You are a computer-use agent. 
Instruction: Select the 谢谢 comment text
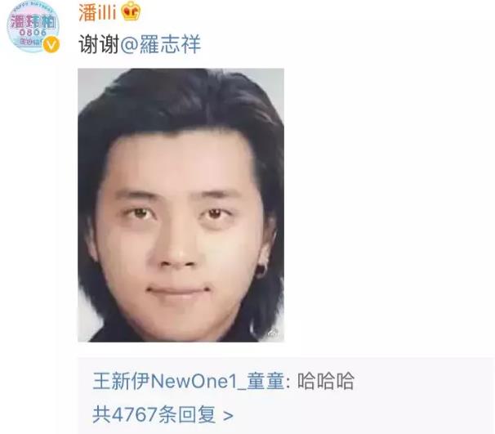click(99, 44)
